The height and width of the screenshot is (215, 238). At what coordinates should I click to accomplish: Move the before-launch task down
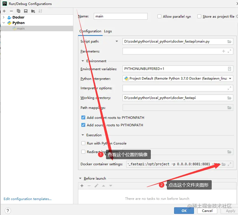[x=111, y=186]
